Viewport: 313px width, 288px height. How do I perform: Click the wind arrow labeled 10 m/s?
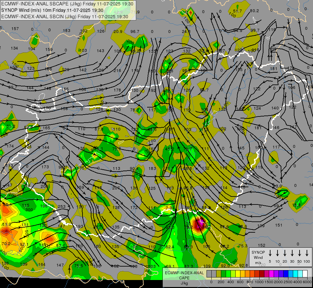tap(277, 253)
